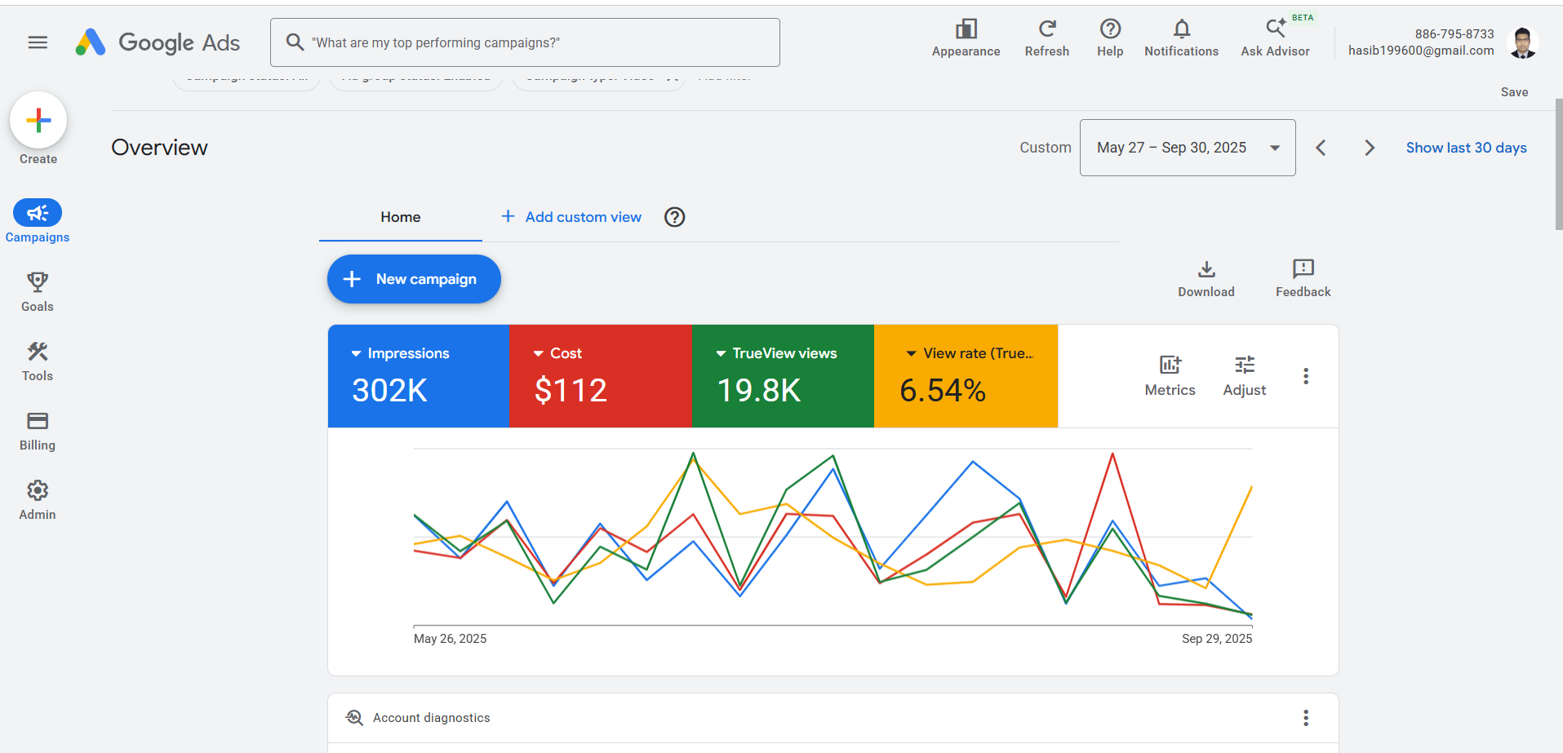Click the Save filter button
This screenshot has height=753, width=1563.
pos(1514,92)
